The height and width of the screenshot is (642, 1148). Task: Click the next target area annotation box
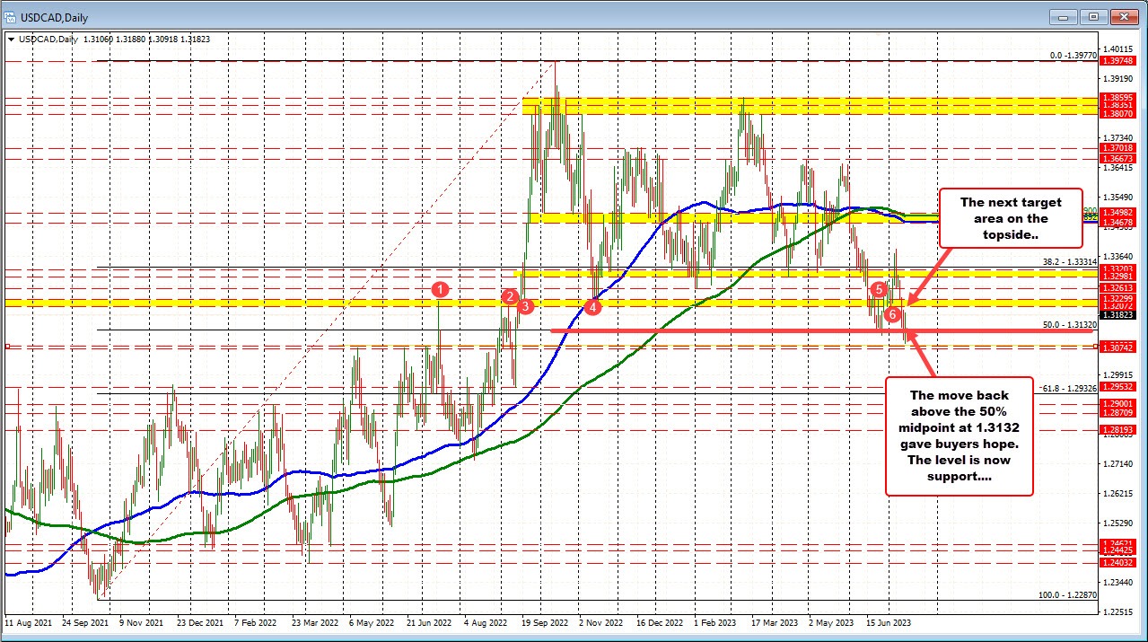tap(1010, 218)
